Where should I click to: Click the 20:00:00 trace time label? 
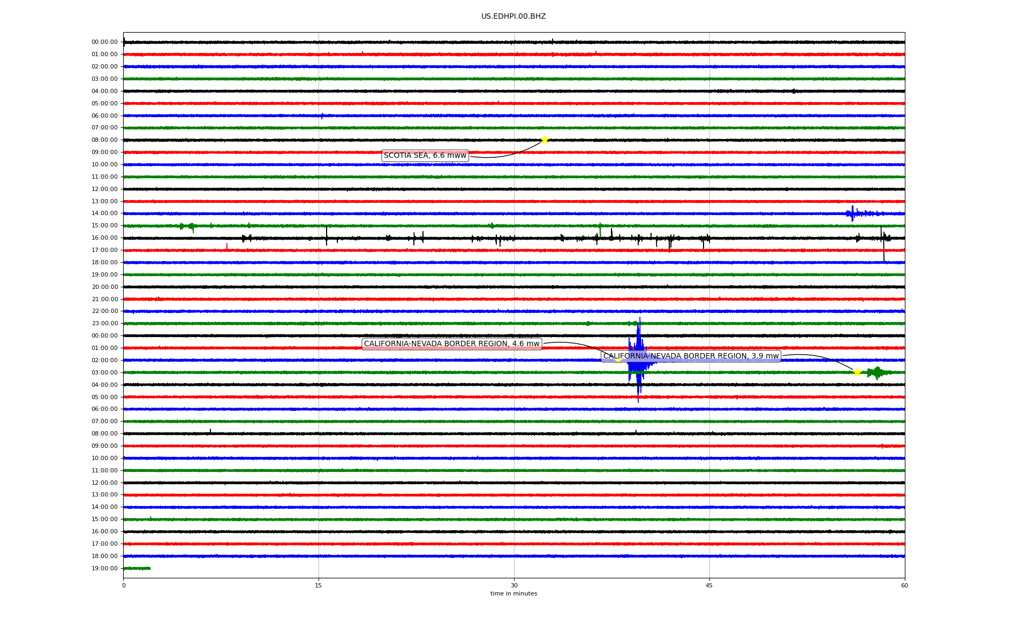pos(104,287)
